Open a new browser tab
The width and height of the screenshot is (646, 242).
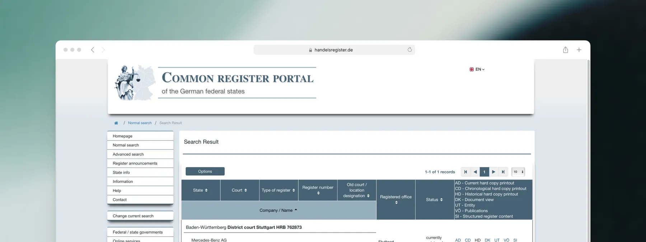click(x=579, y=50)
